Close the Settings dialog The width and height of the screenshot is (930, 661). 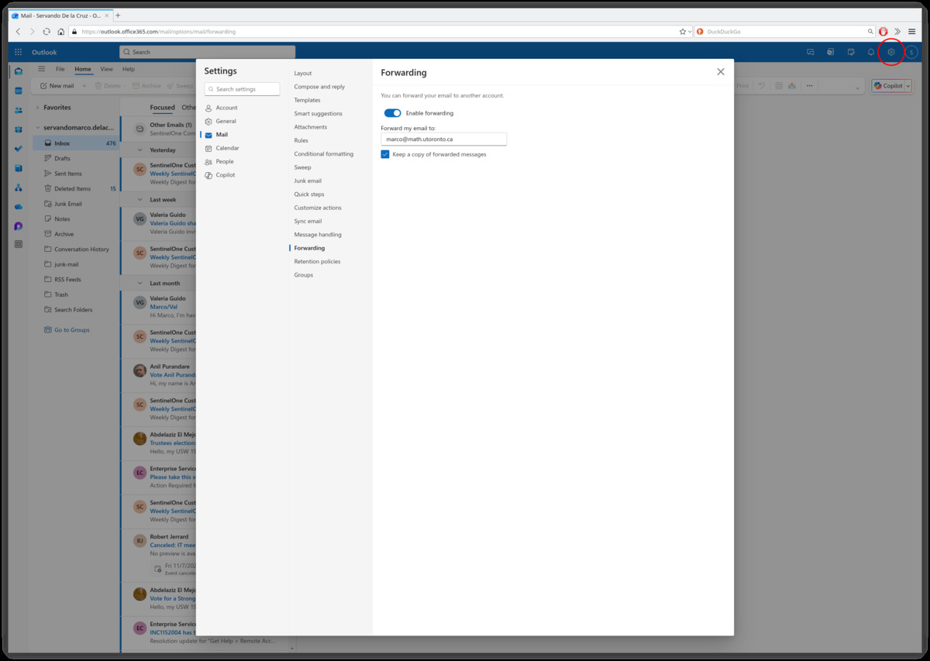[721, 71]
